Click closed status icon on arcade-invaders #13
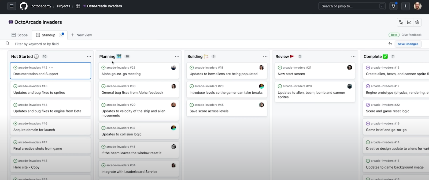The height and width of the screenshot is (180, 429). pyautogui.click(x=368, y=68)
